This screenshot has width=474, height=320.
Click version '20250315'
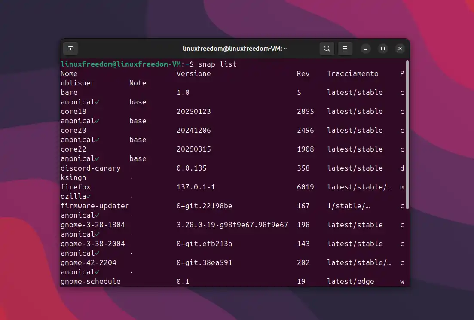click(193, 149)
